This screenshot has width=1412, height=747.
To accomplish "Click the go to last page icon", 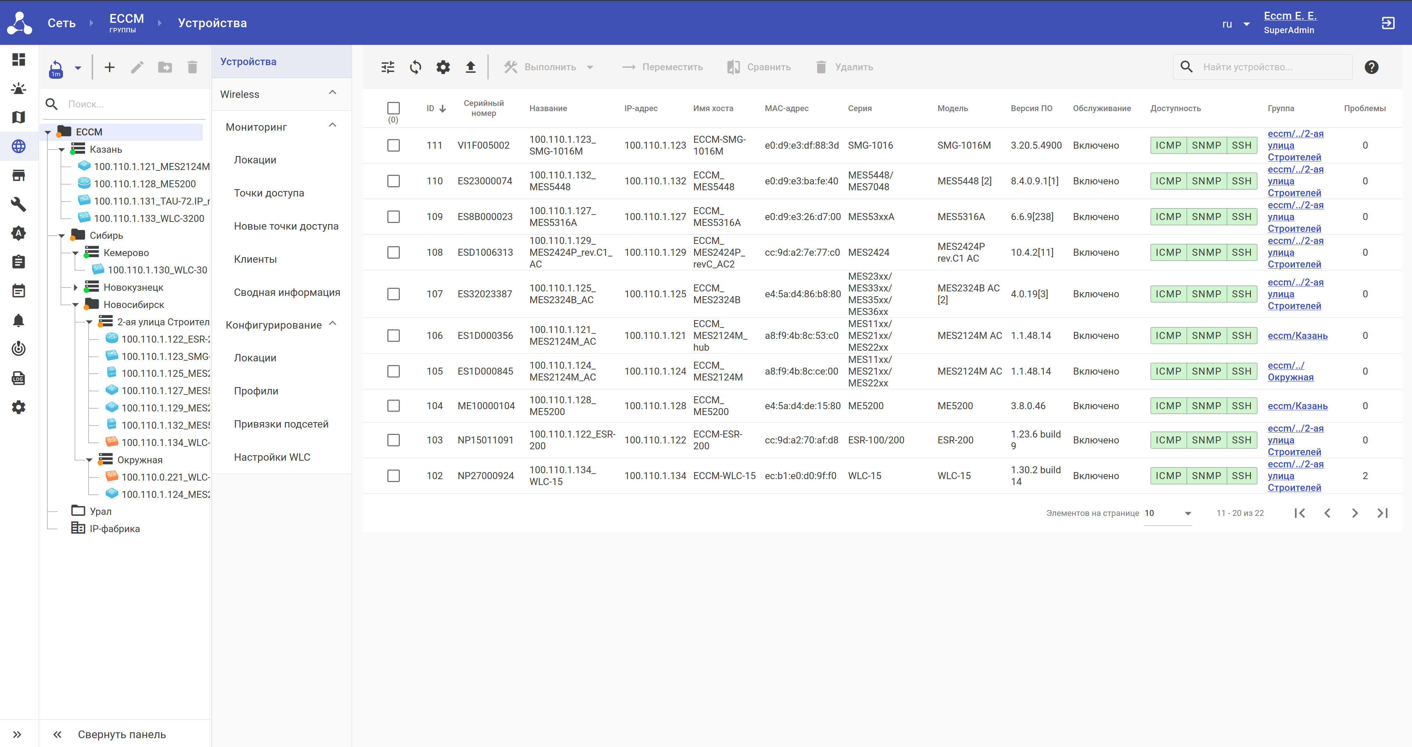I will pos(1383,513).
